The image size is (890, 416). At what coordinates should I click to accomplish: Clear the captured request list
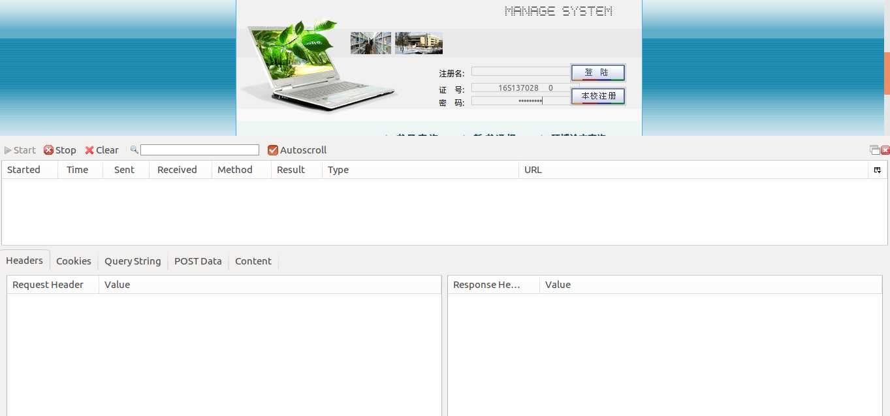click(102, 150)
